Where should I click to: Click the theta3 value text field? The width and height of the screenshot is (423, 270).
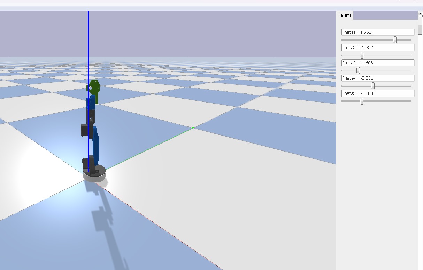click(x=378, y=63)
